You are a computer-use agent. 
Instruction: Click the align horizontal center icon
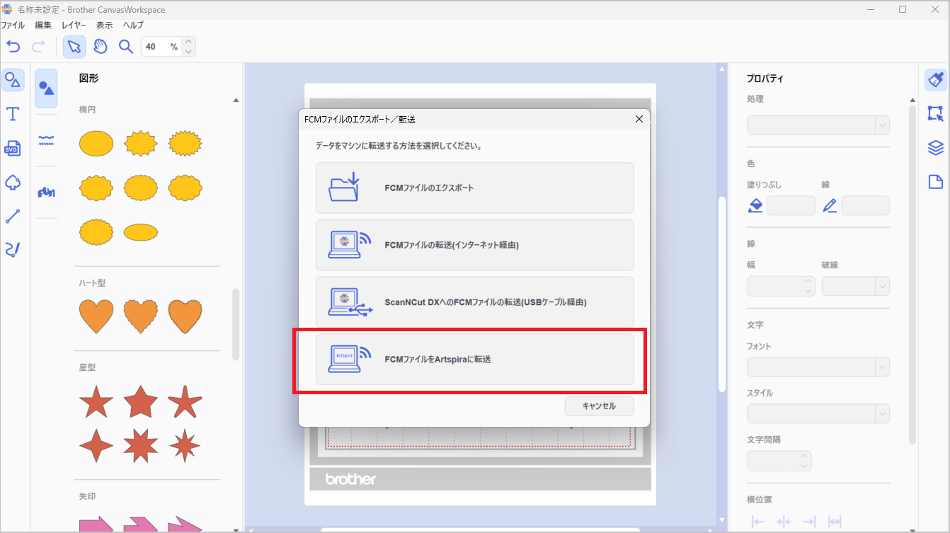point(784,522)
